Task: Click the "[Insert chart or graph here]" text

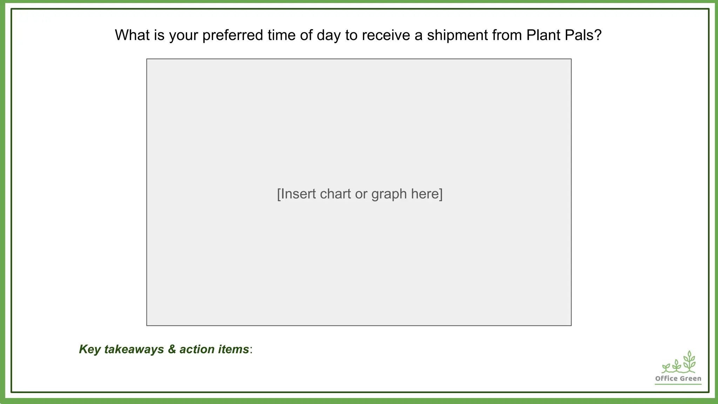Action: pyautogui.click(x=360, y=194)
